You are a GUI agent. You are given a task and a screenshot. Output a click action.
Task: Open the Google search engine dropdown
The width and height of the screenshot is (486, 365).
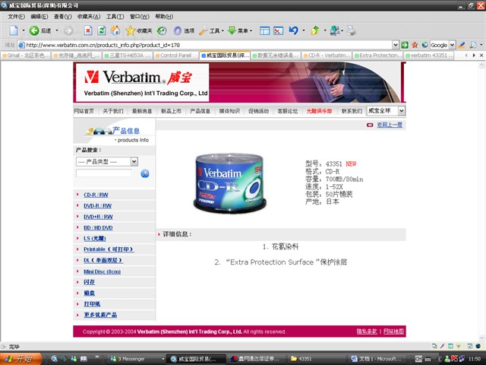coord(453,45)
